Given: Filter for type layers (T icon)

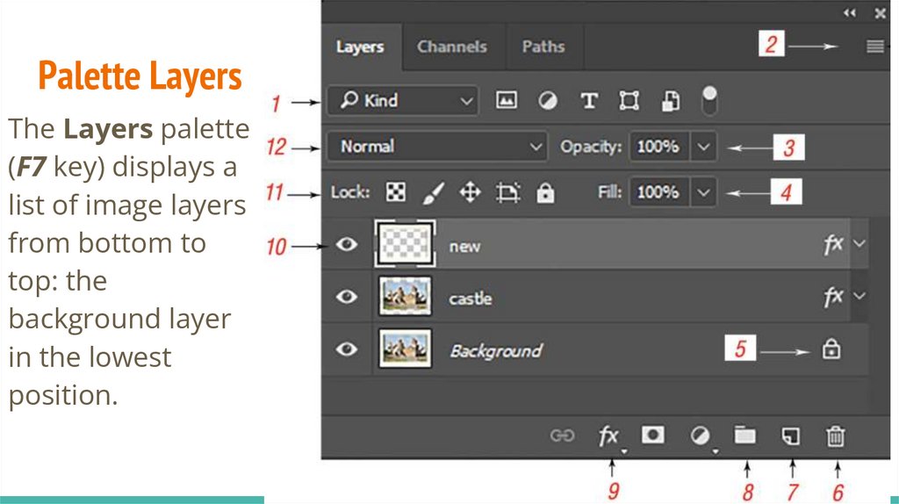Looking at the screenshot, I should coord(589,101).
